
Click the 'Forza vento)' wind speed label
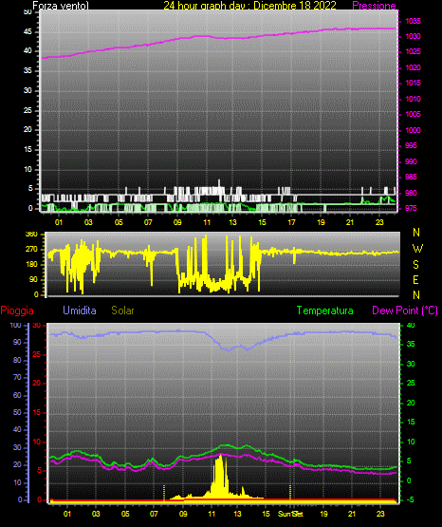pos(61,6)
